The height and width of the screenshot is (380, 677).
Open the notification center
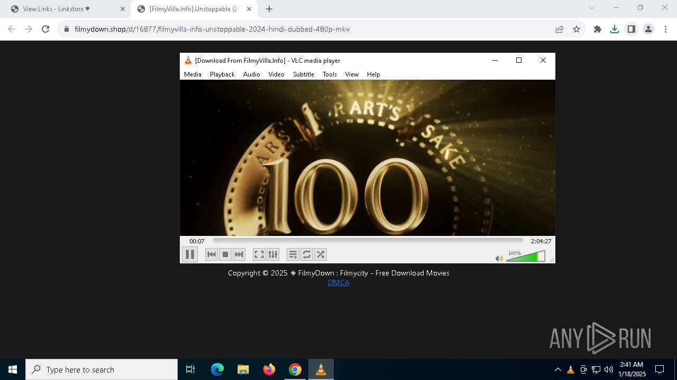click(660, 369)
